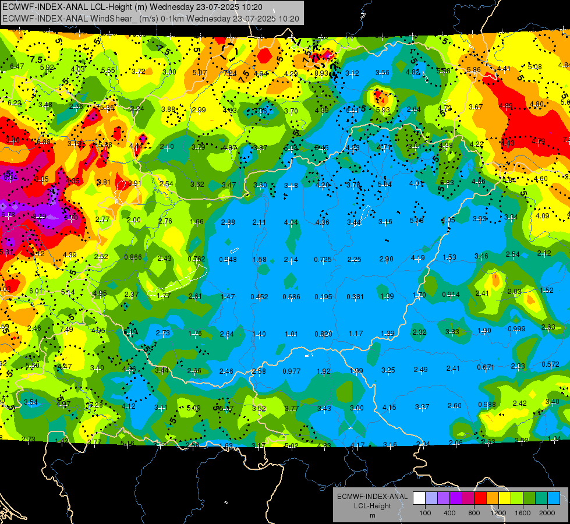Click the lime green legend swatch
This screenshot has height=524, width=570.
pyautogui.click(x=517, y=498)
